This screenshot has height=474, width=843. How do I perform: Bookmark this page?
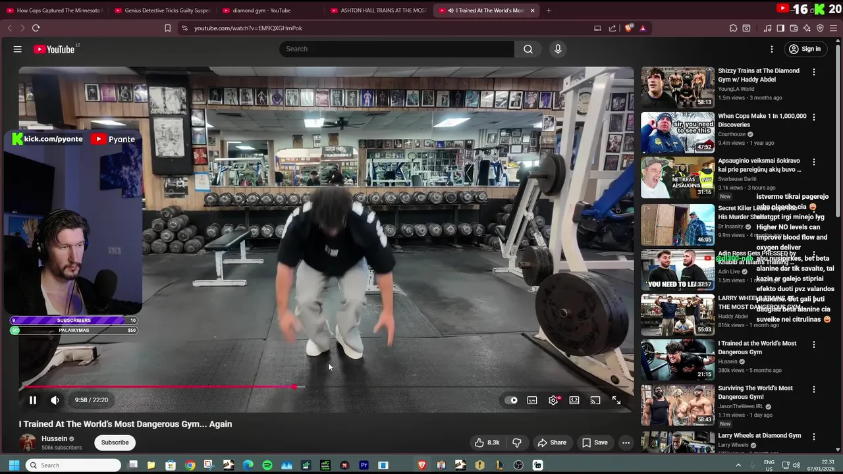[167, 28]
